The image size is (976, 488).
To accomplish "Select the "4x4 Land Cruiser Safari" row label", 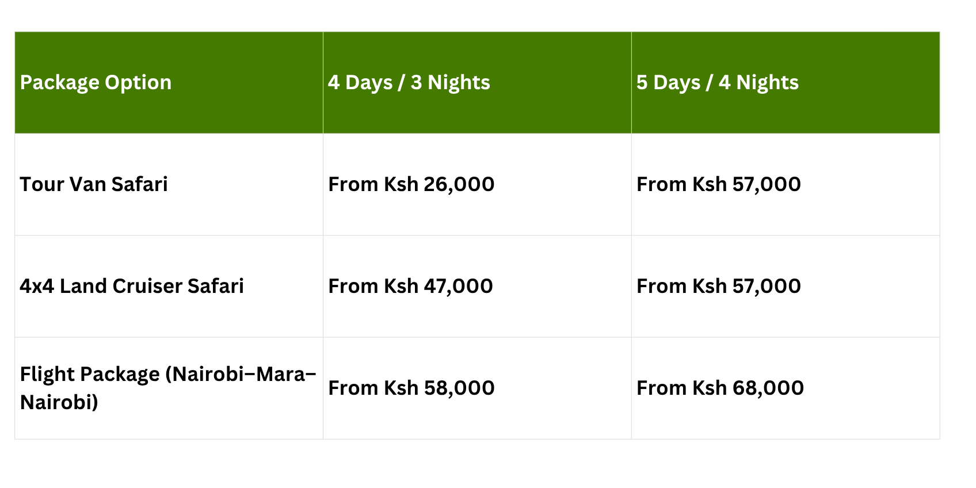I will (x=132, y=286).
